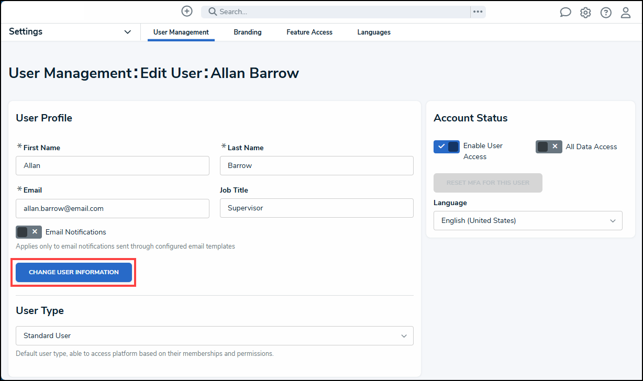Open the chat bubble icon

click(566, 13)
